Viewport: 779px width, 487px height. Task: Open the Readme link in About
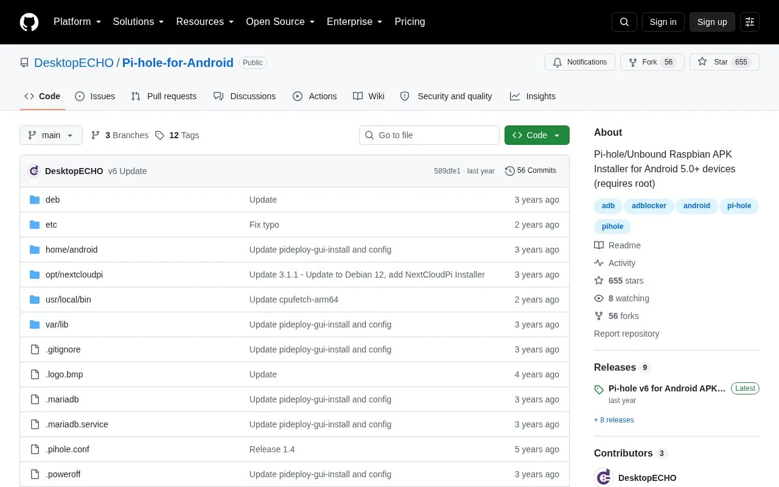click(x=618, y=245)
